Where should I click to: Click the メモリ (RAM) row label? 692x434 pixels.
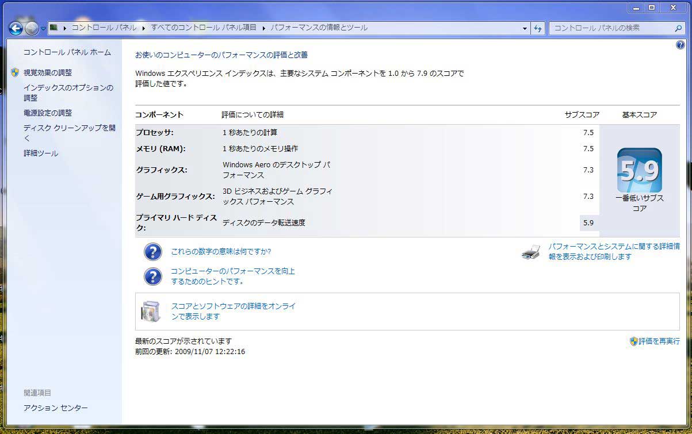(160, 149)
